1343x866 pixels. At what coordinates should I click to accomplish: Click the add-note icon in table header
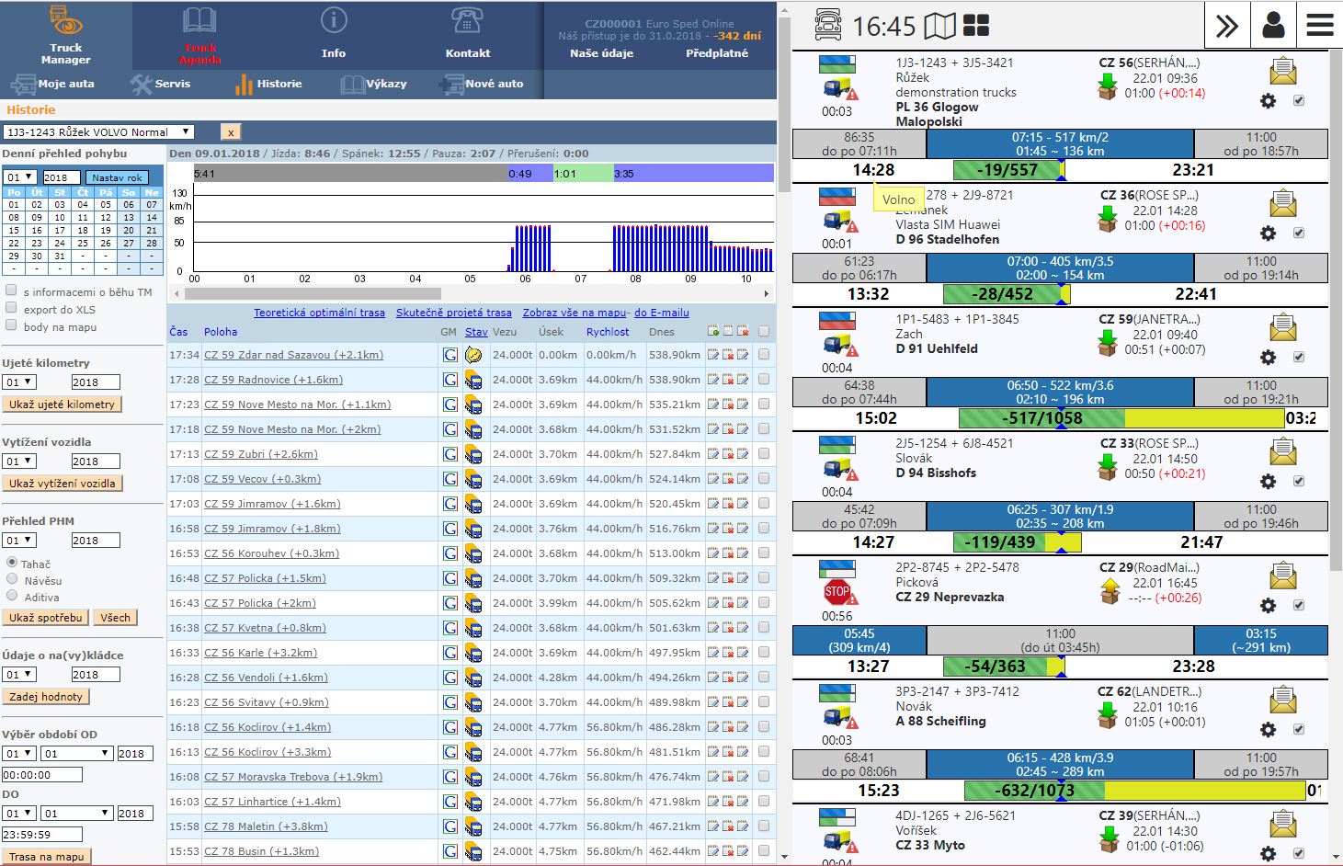click(x=713, y=331)
